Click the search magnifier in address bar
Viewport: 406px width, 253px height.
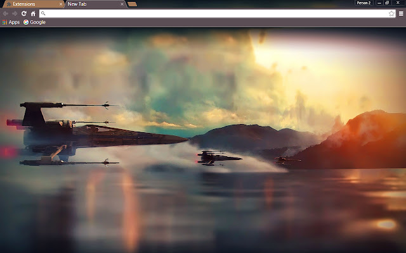tap(43, 13)
